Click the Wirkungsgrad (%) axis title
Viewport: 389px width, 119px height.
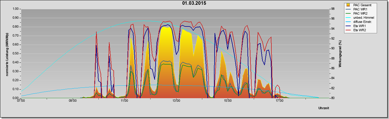[340, 54]
